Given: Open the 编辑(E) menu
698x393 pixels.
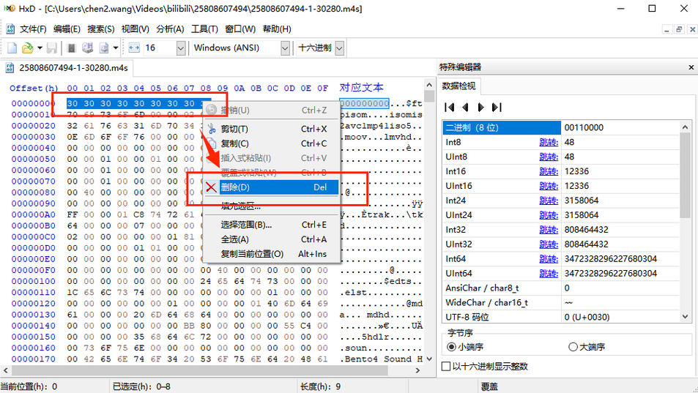Looking at the screenshot, I should tap(67, 29).
